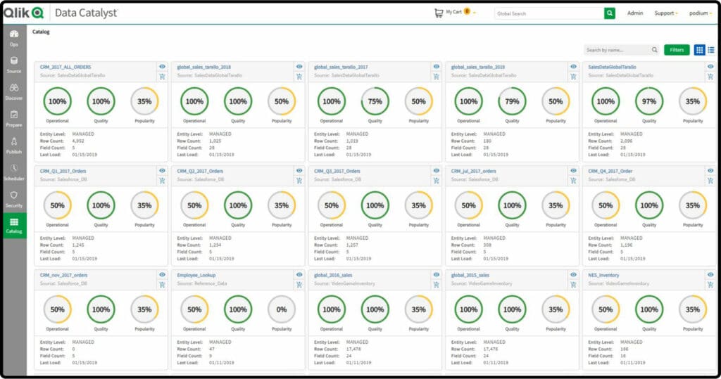The image size is (721, 379).
Task: Click 97% Quality gauge on SalesDataGlobalTarallo
Action: (648, 101)
